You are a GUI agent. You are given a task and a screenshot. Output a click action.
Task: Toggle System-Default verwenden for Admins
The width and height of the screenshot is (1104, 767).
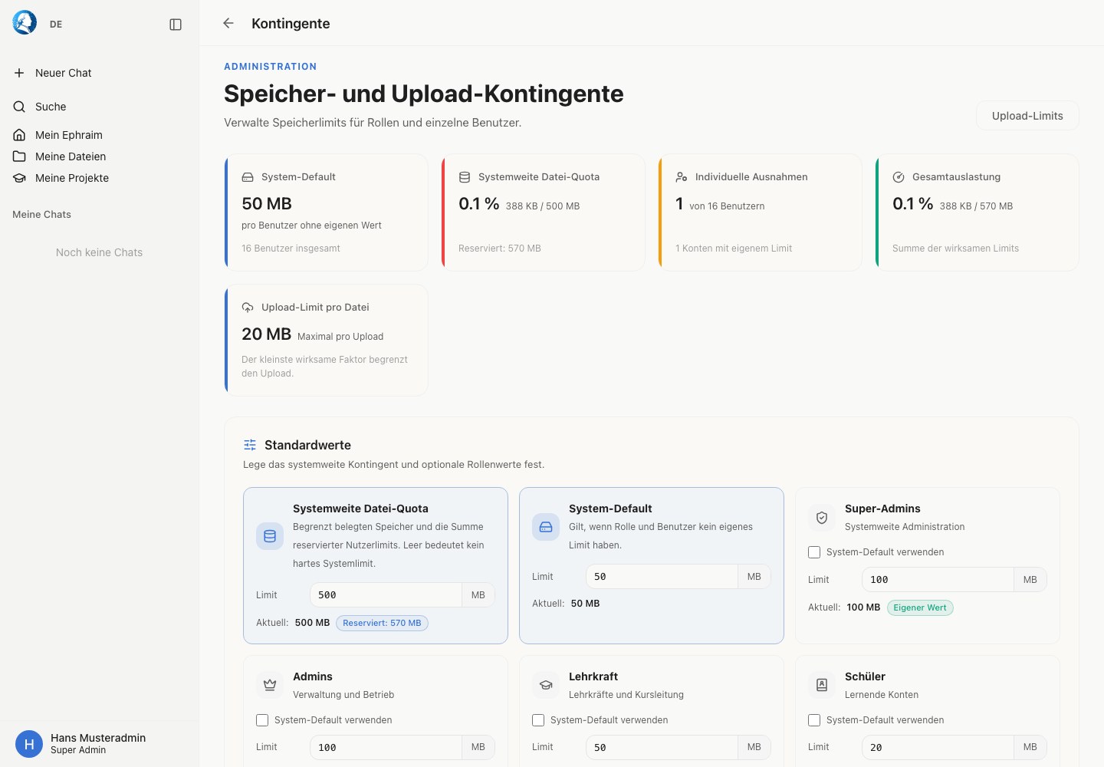coord(262,720)
